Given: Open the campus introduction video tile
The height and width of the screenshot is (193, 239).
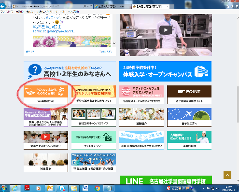Looking at the screenshot, I should [x=46, y=140].
